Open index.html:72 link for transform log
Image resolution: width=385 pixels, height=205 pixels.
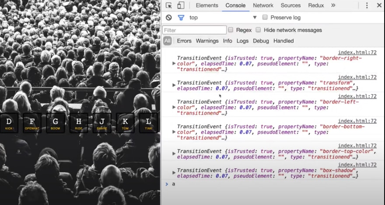point(357,77)
